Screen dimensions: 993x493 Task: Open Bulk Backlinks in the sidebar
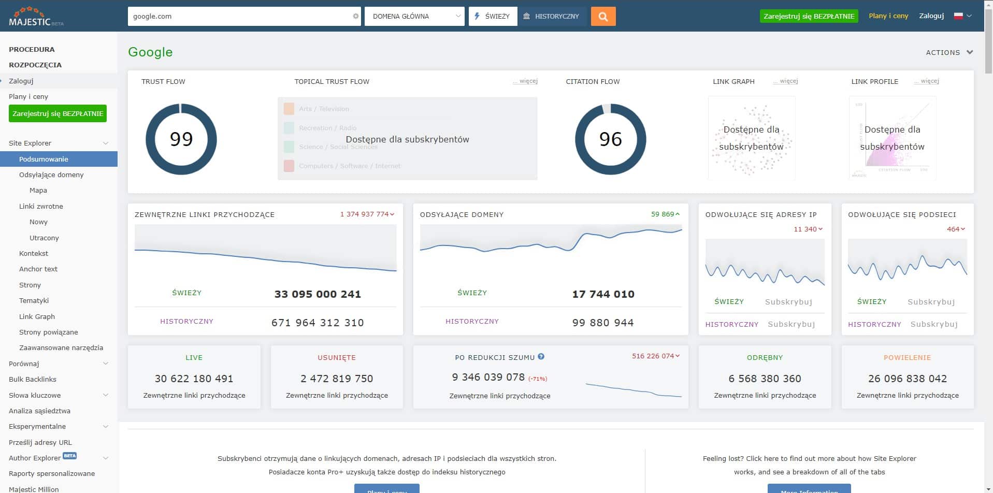click(x=33, y=379)
